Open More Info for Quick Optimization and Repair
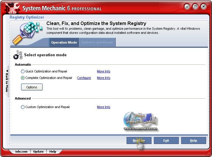This screenshot has height=157, width=212. (x=104, y=71)
